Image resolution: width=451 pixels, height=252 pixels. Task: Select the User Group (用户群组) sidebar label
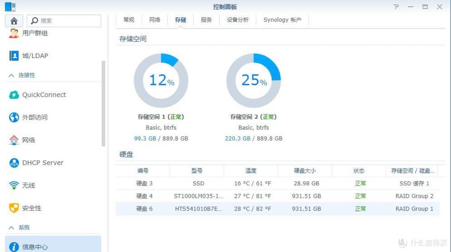(35, 33)
